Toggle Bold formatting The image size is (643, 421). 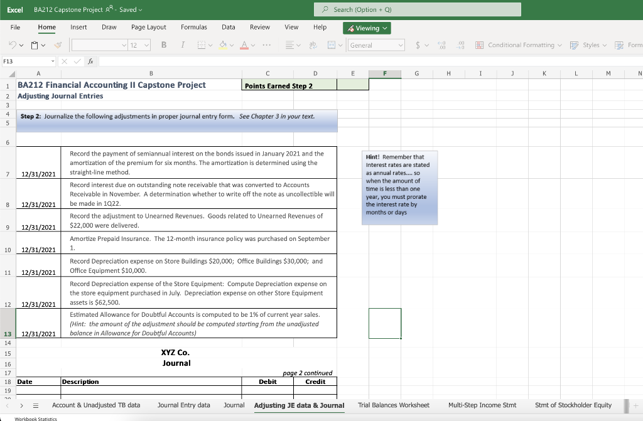[x=164, y=45]
